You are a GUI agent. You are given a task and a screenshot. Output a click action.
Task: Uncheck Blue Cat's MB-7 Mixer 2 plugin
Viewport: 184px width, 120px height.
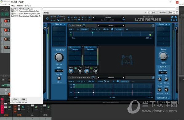pos(12,11)
